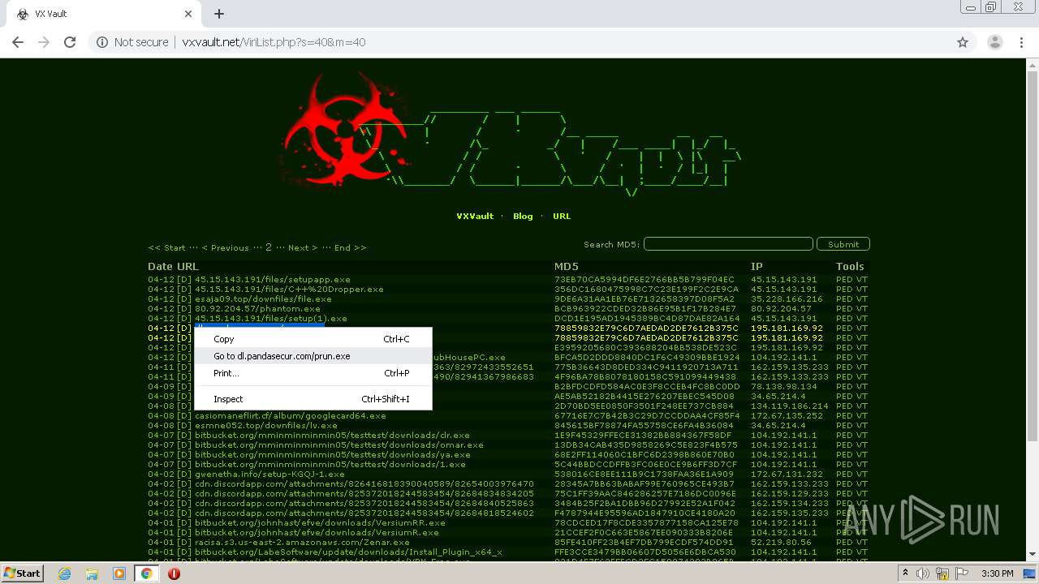Click PED tool for phantom.exe row
This screenshot has width=1039, height=584.
844,309
